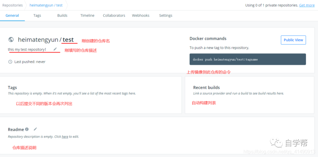Switch to the General tab
318x157 pixels.
(12, 15)
